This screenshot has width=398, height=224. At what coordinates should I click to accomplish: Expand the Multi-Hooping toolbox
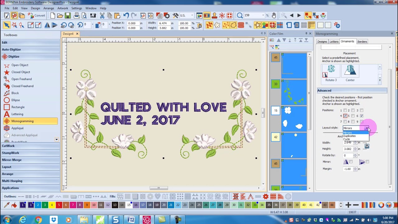(x=30, y=181)
